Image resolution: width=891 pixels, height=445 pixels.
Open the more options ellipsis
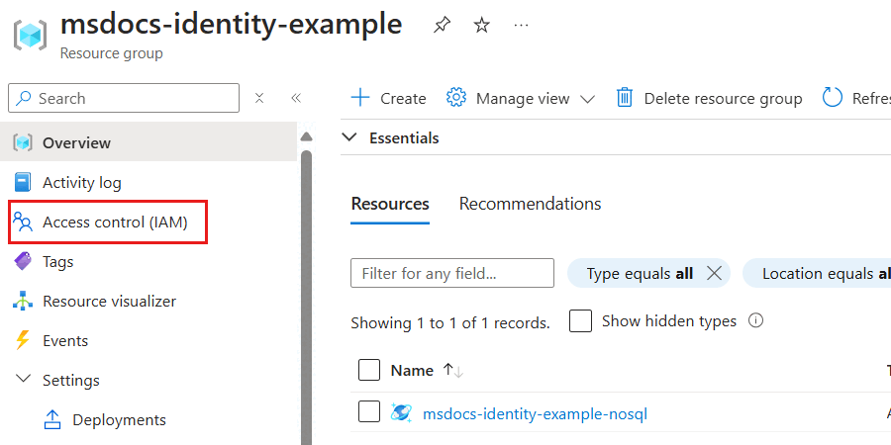point(522,26)
